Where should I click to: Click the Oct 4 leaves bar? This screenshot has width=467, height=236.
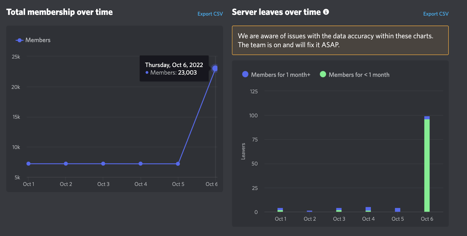[x=368, y=209]
